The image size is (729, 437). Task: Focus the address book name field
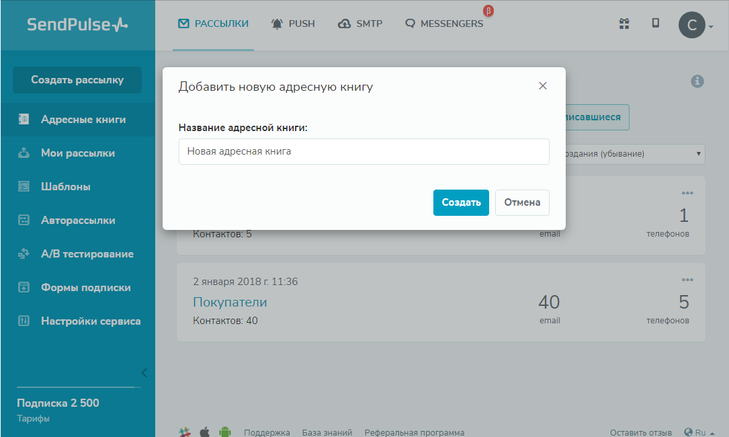pos(363,152)
